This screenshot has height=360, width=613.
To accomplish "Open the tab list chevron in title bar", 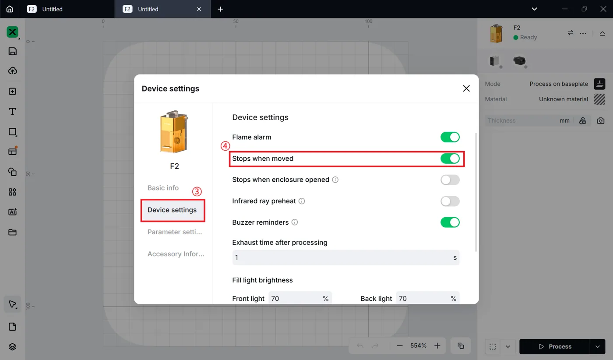I will (534, 9).
